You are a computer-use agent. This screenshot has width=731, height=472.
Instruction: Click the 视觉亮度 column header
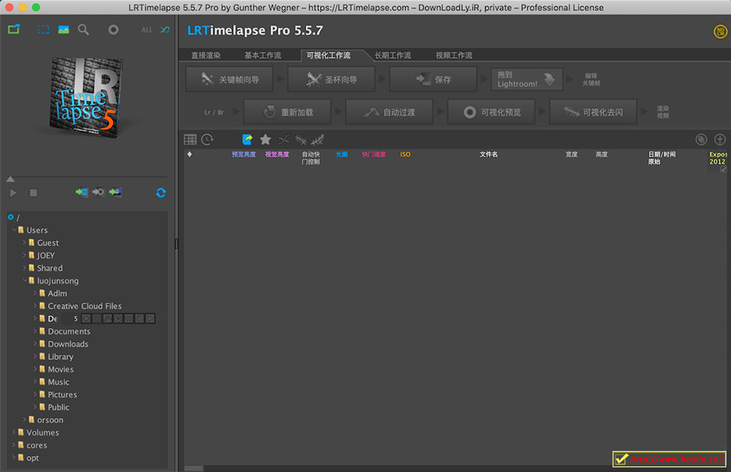[277, 154]
